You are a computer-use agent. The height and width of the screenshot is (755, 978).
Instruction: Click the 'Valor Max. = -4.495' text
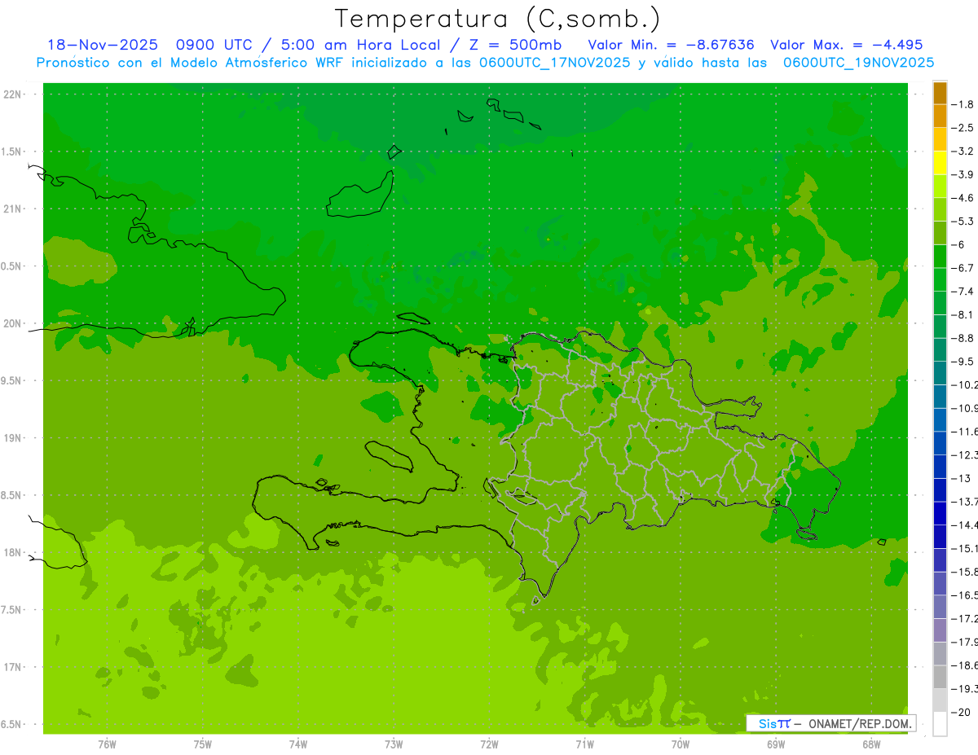click(x=846, y=45)
